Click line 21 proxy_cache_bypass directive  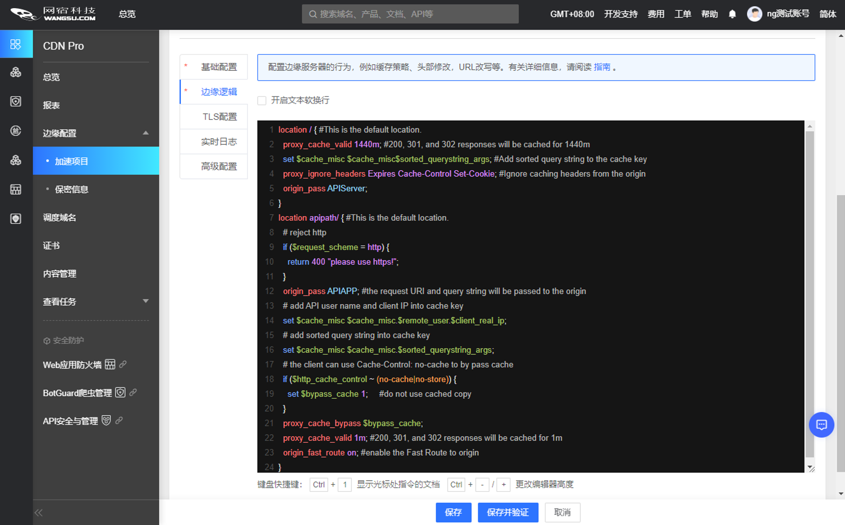[x=352, y=423]
